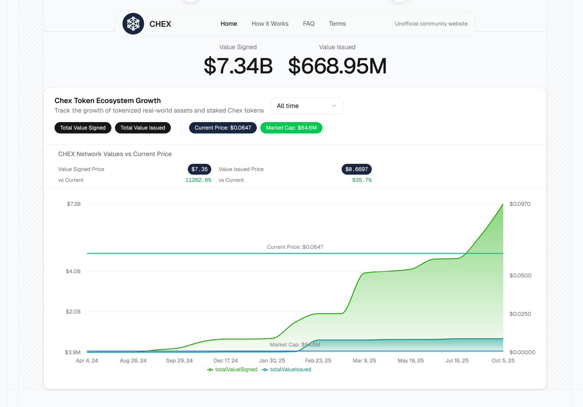Click the $3.9M y-axis label
Viewport: 583px width, 407px height.
pos(73,352)
